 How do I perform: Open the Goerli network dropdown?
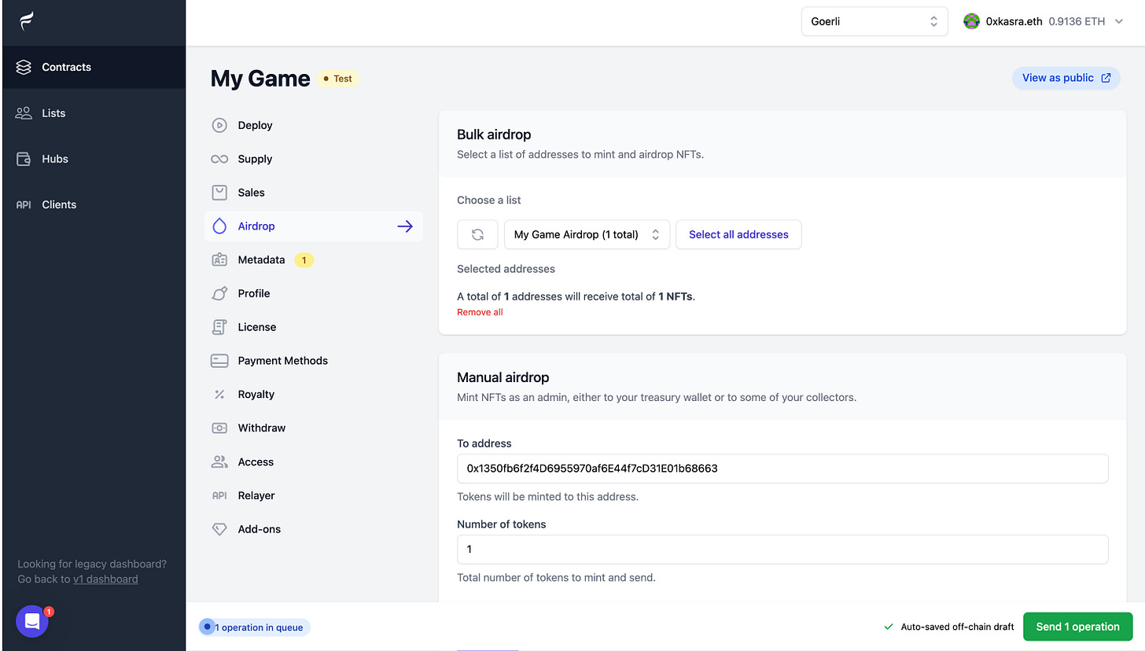click(x=874, y=21)
